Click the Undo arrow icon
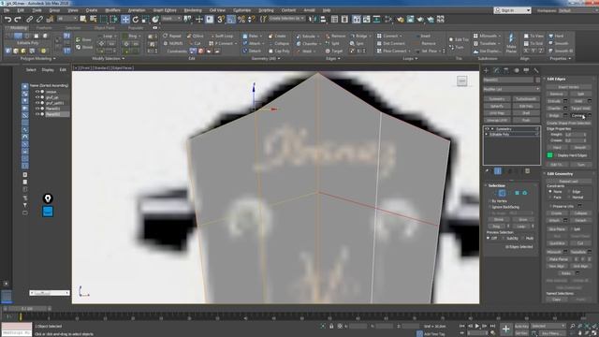 pos(7,19)
